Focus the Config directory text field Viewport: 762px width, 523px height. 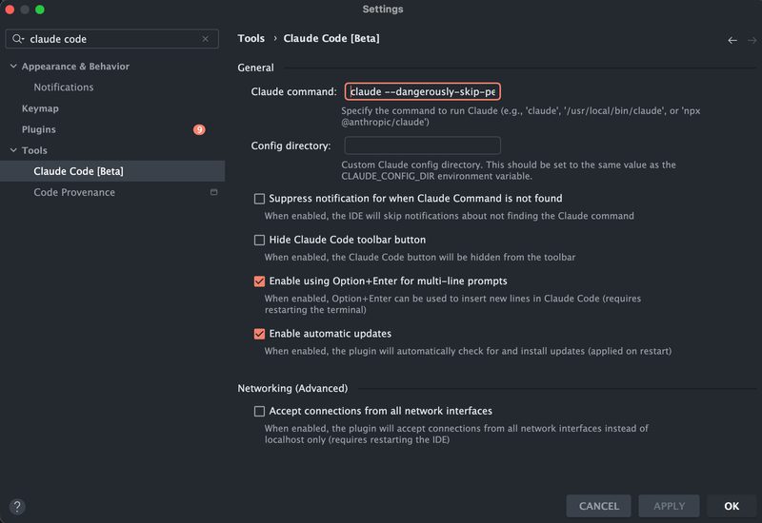(x=422, y=145)
